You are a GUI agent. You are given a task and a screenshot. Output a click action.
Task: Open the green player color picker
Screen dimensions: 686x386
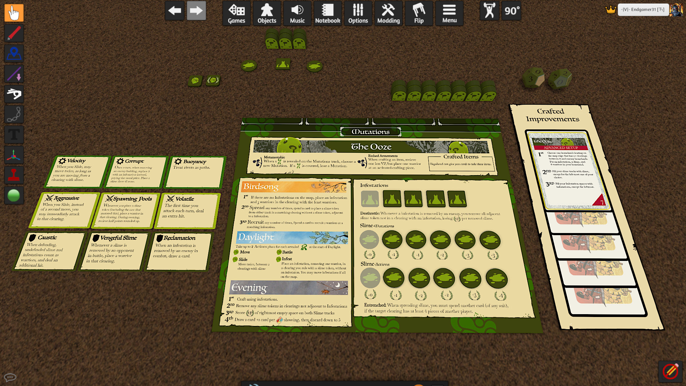click(14, 196)
